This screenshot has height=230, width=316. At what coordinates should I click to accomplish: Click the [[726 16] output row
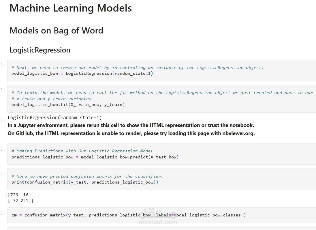coord(18,195)
